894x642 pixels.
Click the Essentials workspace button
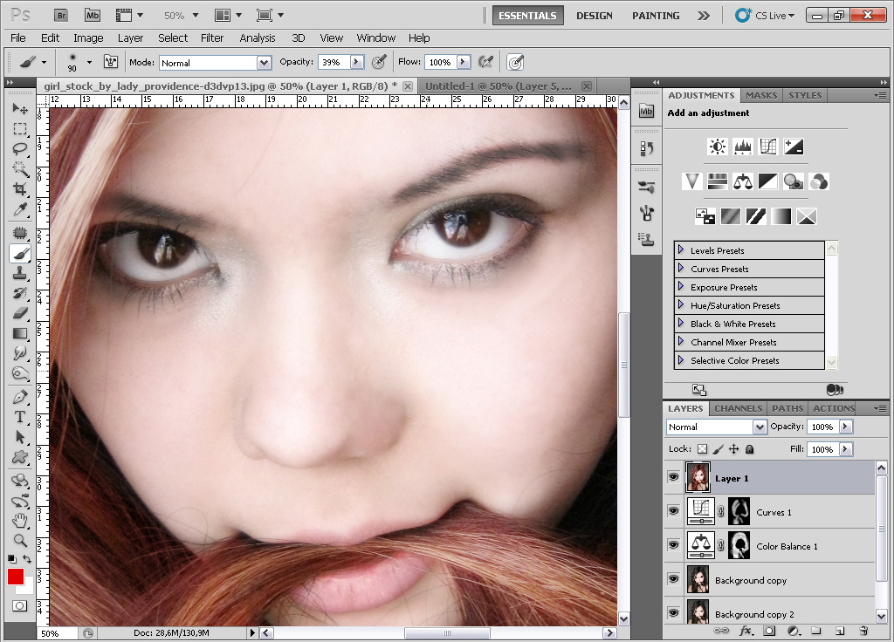click(x=527, y=16)
